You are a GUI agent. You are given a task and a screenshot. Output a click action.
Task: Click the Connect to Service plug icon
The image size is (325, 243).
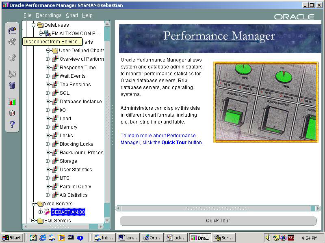(12, 30)
